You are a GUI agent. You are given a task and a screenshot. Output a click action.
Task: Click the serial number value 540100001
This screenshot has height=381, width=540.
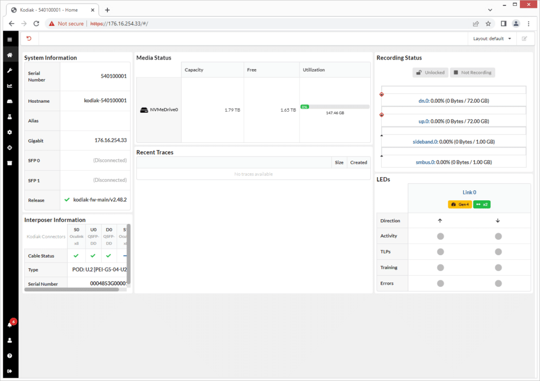114,76
